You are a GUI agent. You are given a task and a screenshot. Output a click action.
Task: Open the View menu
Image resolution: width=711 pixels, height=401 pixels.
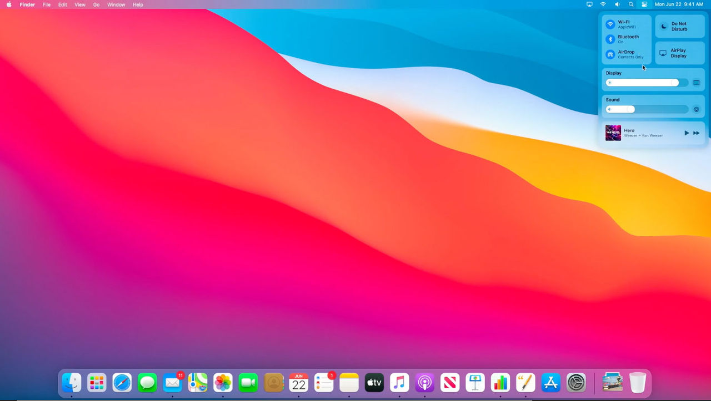[x=80, y=4]
